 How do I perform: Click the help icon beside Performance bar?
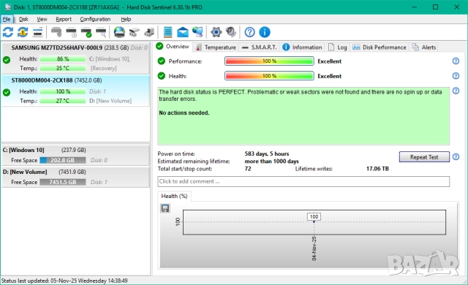(x=456, y=61)
